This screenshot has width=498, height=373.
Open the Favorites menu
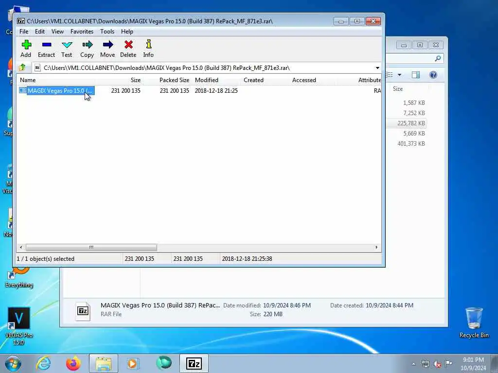pos(82,32)
